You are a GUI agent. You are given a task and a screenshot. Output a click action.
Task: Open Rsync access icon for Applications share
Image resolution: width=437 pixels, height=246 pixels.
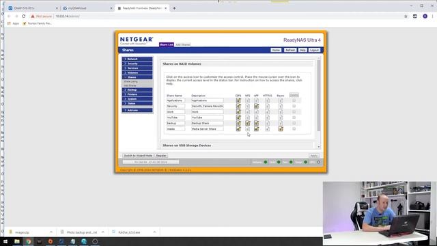coord(281,100)
